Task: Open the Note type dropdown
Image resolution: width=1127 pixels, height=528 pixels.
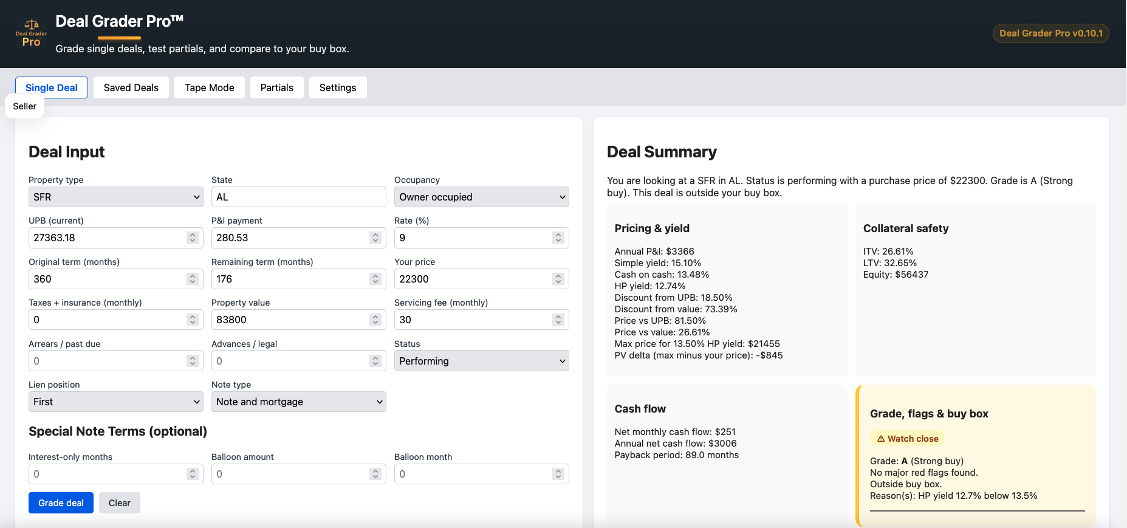Action: (x=299, y=402)
